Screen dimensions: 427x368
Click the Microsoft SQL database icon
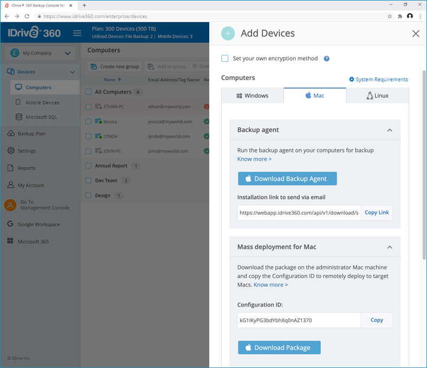[19, 117]
